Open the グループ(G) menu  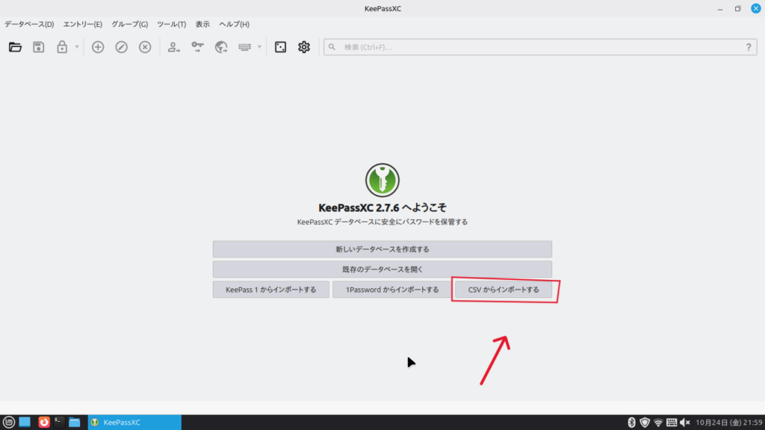coord(129,24)
